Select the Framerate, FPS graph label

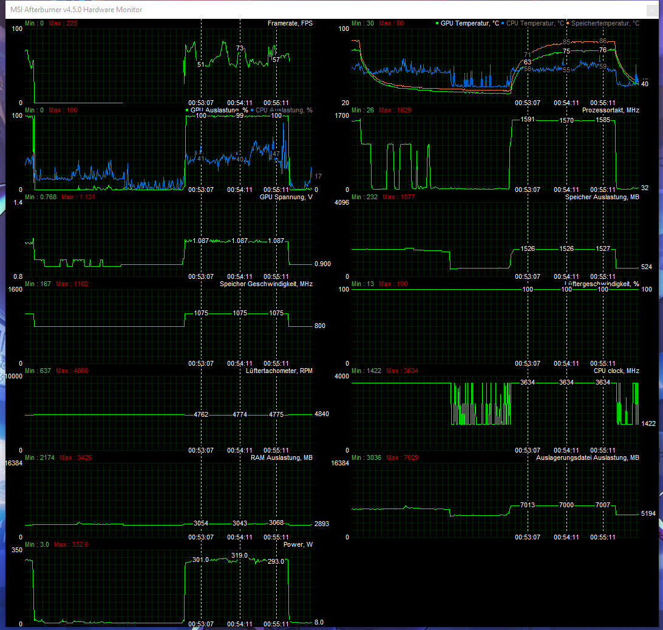(290, 23)
